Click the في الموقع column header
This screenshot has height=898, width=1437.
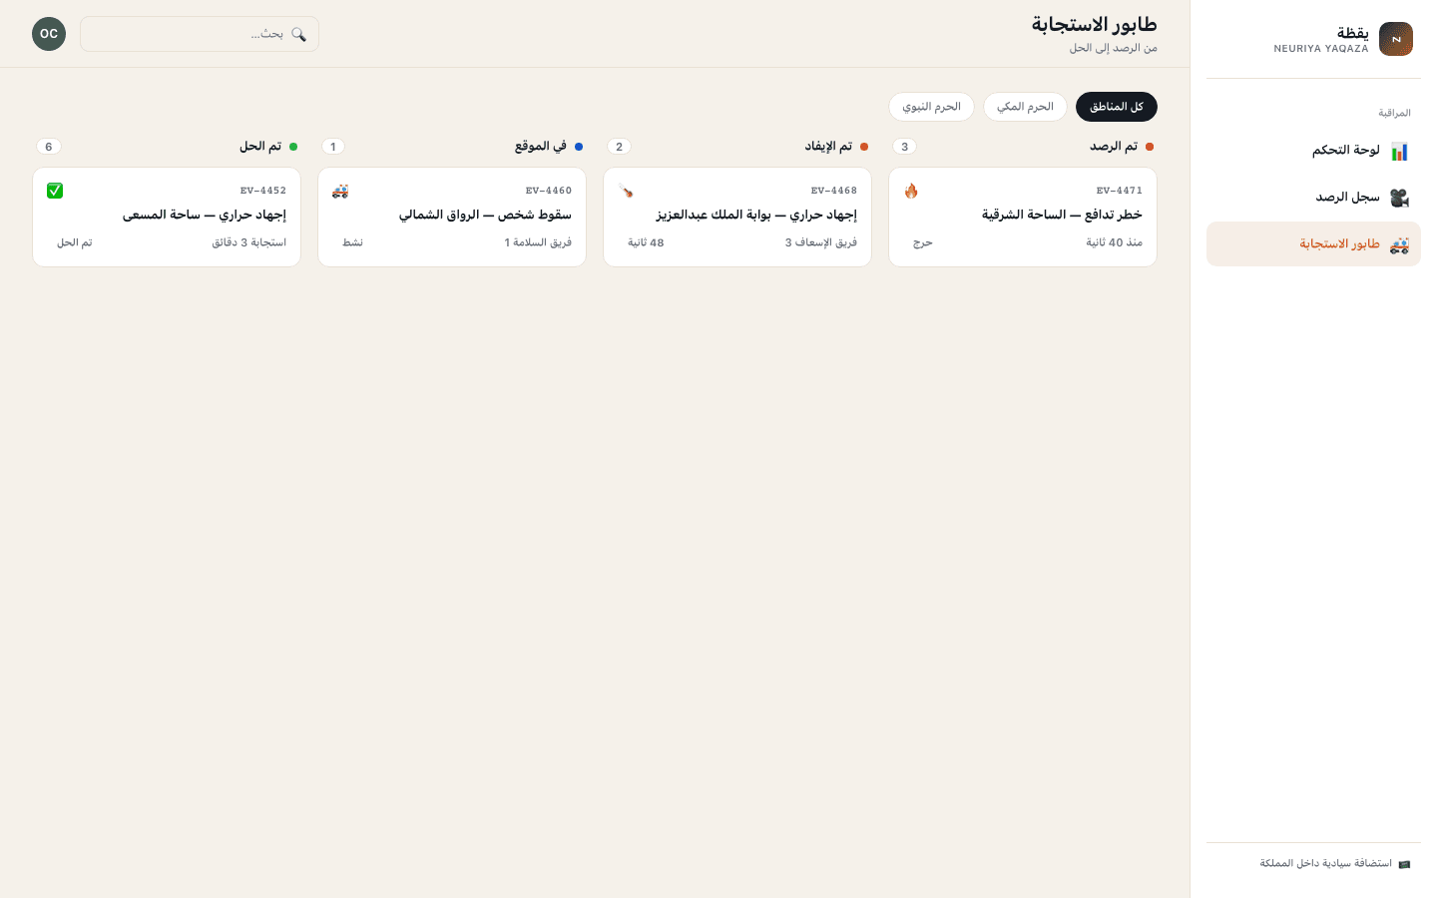pos(541,147)
